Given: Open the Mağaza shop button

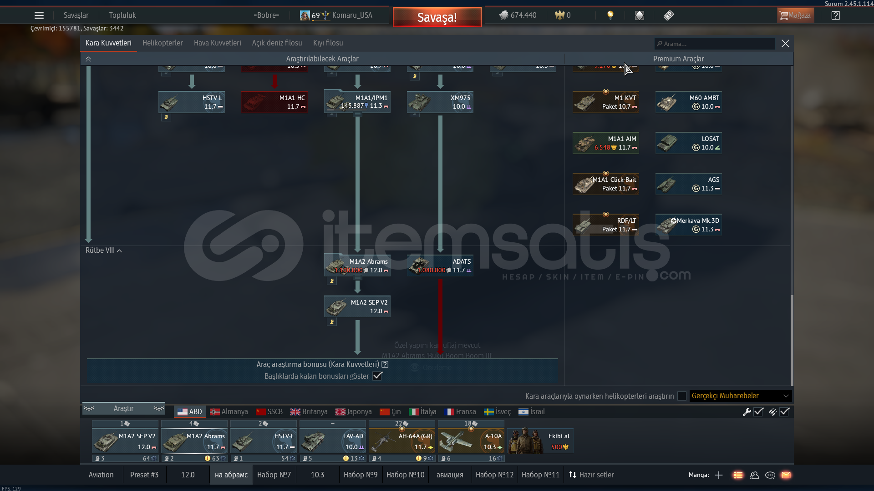Looking at the screenshot, I should click(x=796, y=15).
